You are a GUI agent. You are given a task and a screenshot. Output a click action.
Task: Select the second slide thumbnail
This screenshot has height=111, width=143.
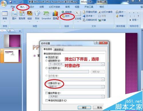click(12, 56)
